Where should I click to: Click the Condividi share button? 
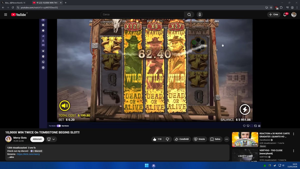coord(182,139)
